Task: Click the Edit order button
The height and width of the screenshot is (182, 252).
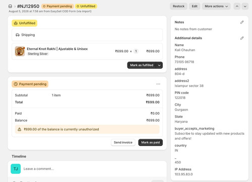Action: pos(195,7)
